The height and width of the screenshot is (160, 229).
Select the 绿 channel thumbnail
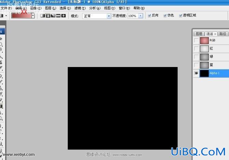point(204,57)
